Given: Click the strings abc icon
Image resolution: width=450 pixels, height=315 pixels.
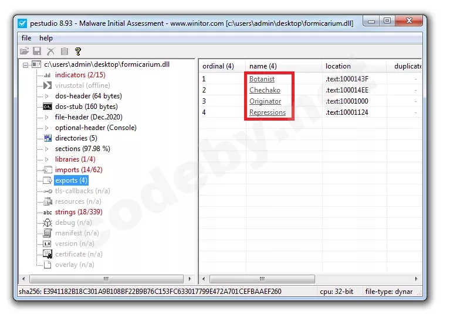Looking at the screenshot, I should pos(48,212).
